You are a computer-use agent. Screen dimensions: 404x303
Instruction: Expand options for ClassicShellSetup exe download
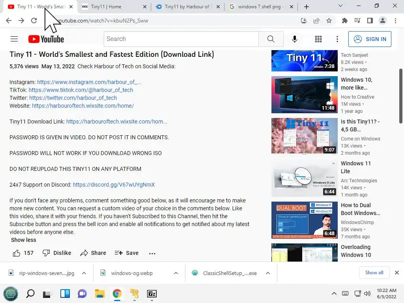(x=268, y=273)
